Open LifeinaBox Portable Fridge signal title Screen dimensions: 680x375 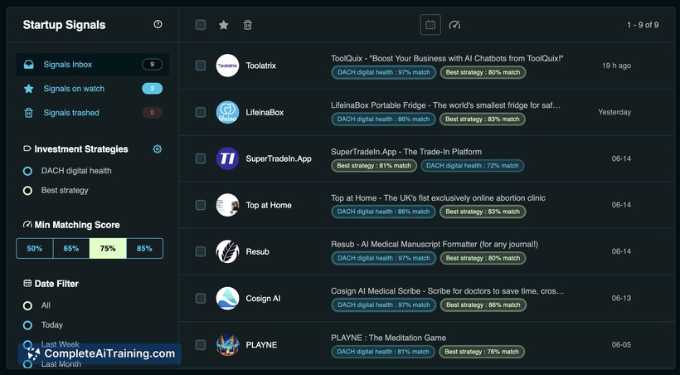tap(446, 105)
